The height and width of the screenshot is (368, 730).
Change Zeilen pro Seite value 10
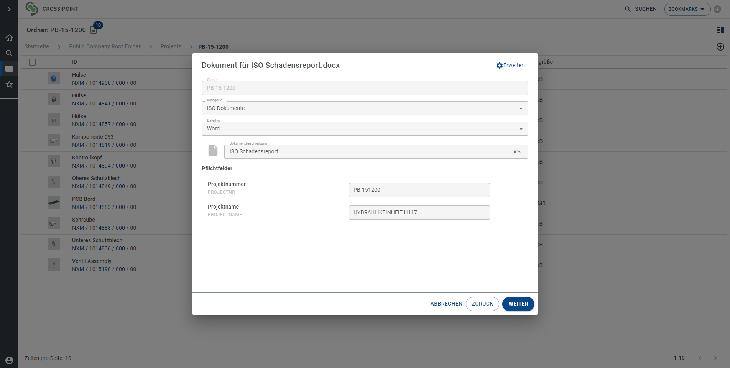[68, 358]
